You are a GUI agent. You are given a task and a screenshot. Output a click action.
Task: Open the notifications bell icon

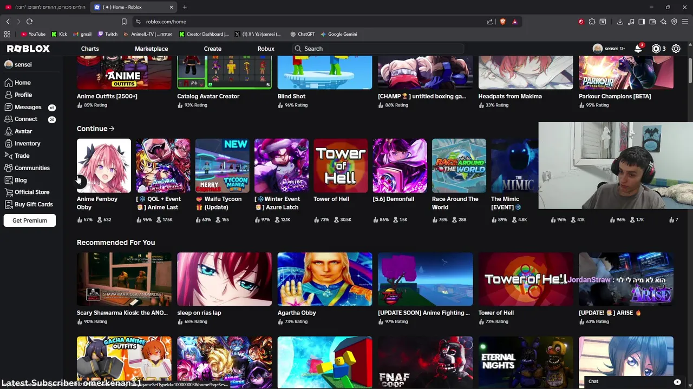click(638, 49)
